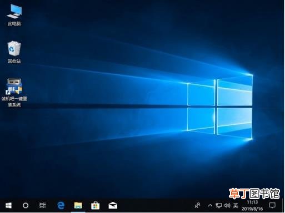This screenshot has width=285, height=213.
Task: Open Cortana search circle
Action: click(26, 205)
